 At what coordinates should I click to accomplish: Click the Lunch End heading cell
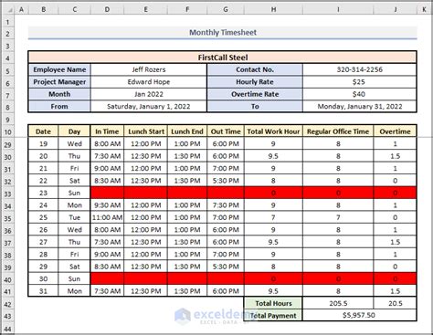coord(187,131)
